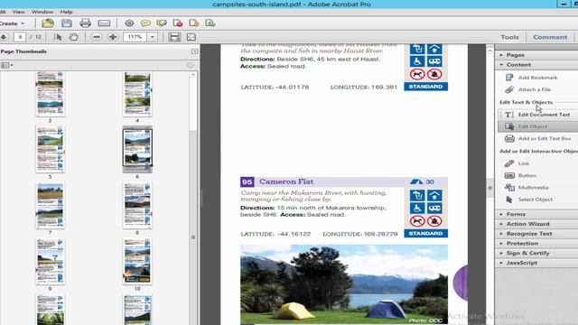
Task: Select page 8 thumbnail
Action: (137, 206)
